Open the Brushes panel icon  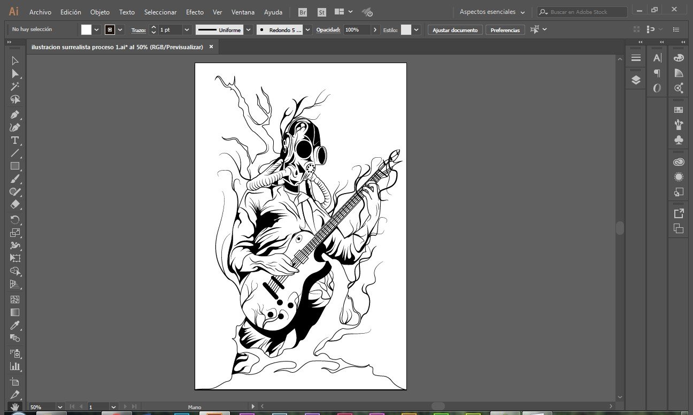click(679, 125)
